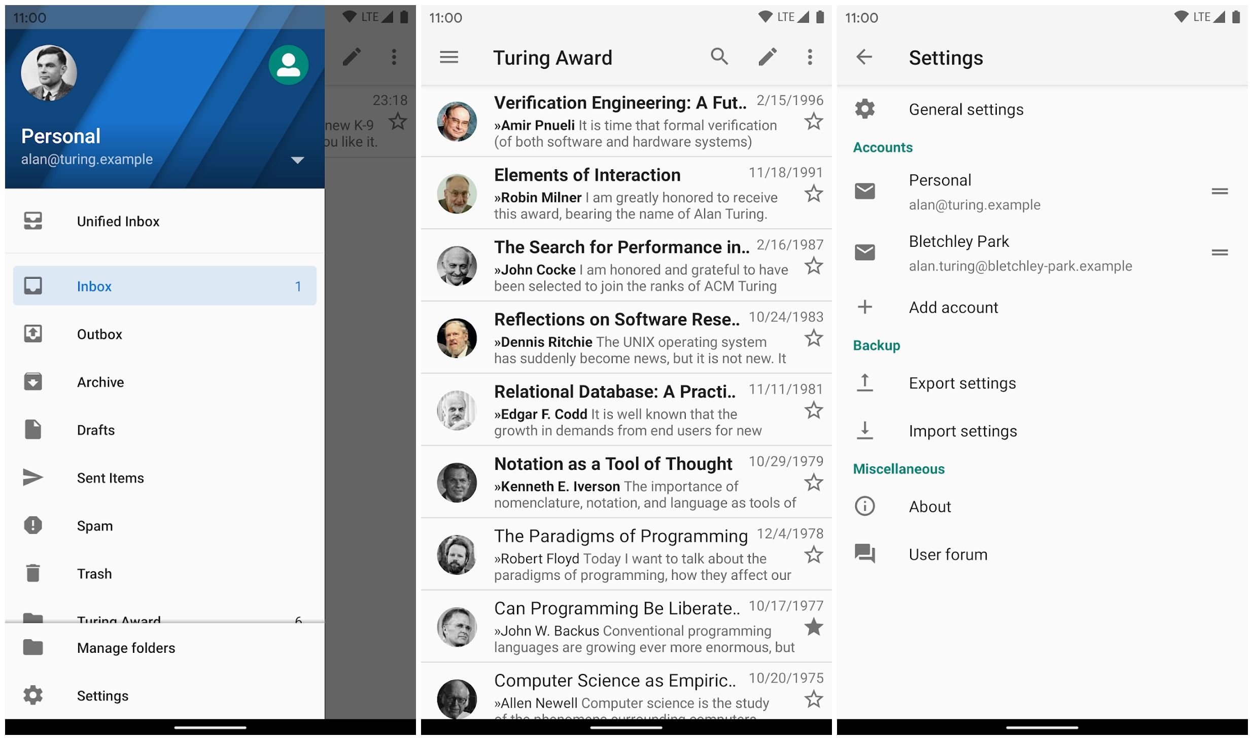
Task: Tap the gear icon for General settings
Action: (x=865, y=108)
